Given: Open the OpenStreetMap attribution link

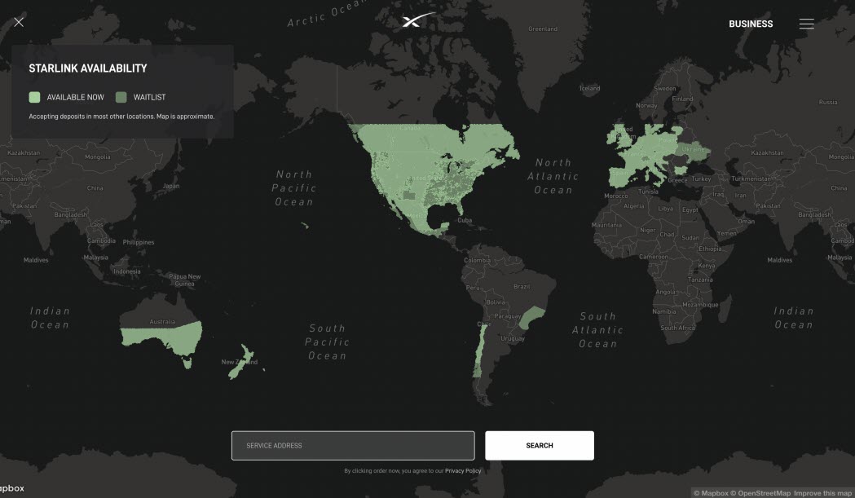Looking at the screenshot, I should pyautogui.click(x=761, y=492).
